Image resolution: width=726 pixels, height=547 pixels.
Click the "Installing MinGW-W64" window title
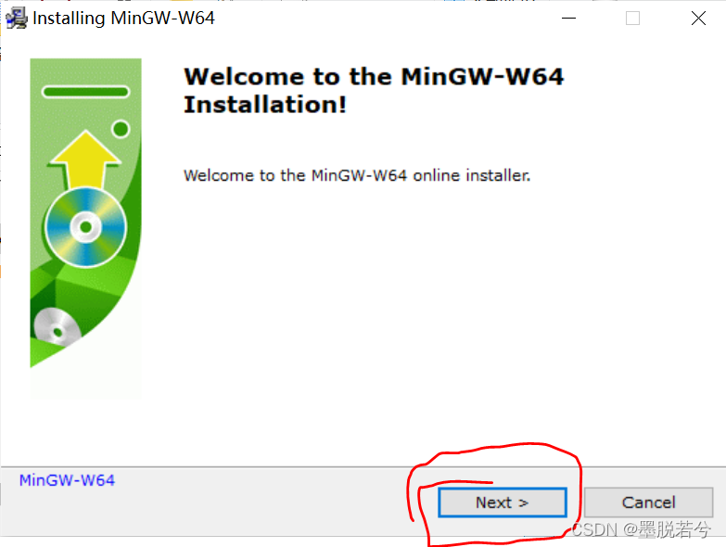point(123,18)
